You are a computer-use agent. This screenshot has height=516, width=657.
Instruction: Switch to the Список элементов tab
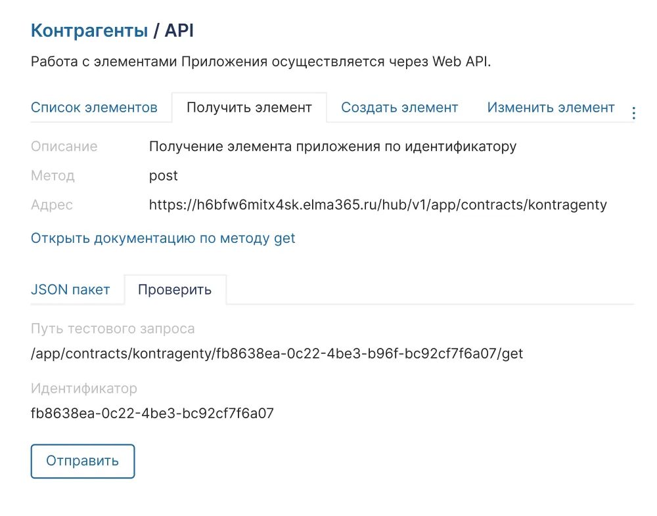point(94,108)
